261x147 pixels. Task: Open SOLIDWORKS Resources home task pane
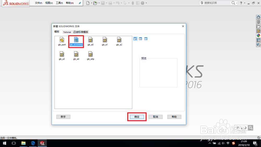pos(258,17)
